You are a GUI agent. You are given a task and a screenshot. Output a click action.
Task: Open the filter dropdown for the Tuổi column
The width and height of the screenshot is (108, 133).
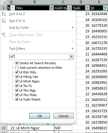coord(87,8)
